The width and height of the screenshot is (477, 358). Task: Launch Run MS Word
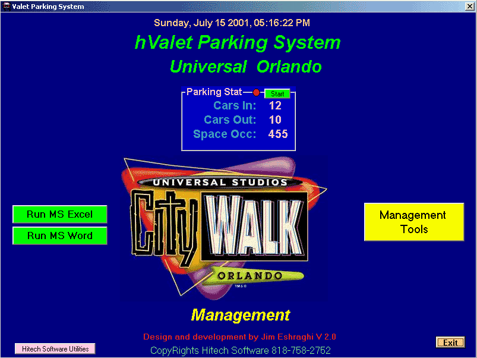pyautogui.click(x=59, y=235)
